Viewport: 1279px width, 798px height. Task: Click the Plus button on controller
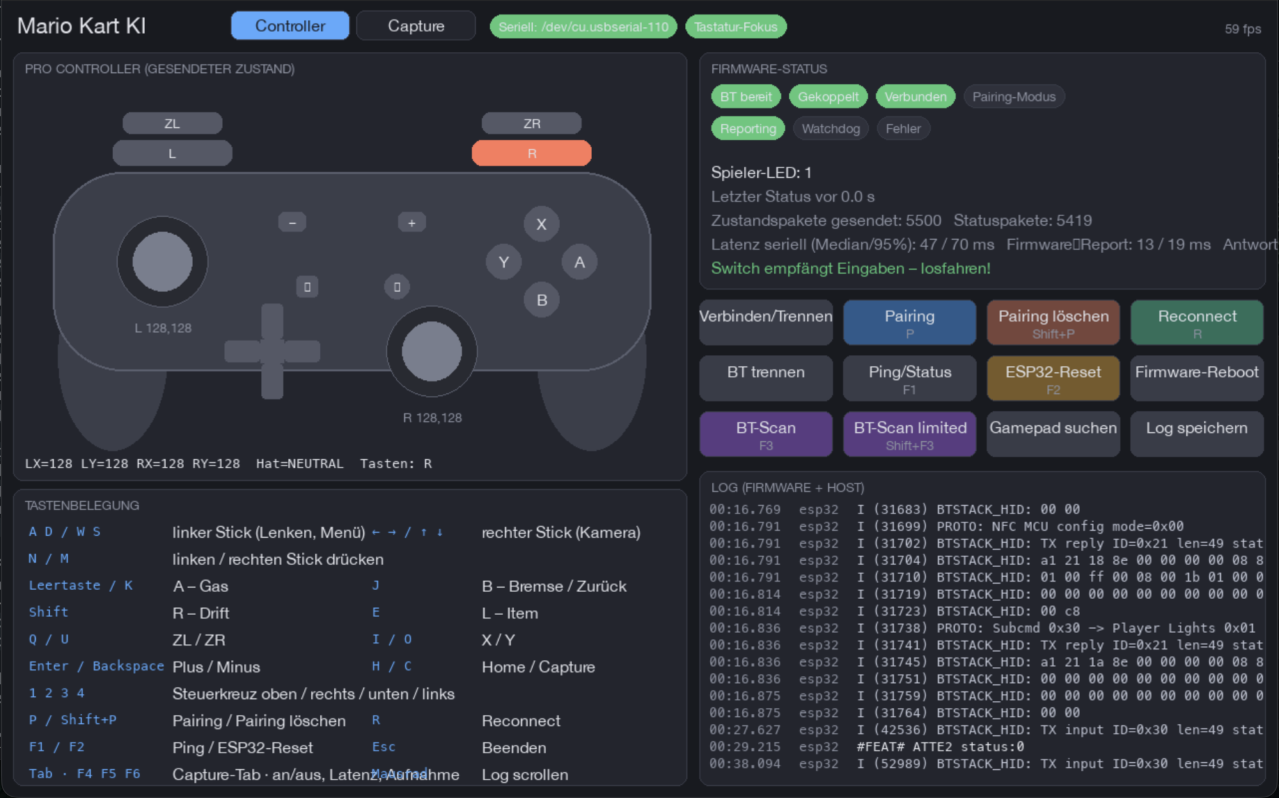coord(412,223)
